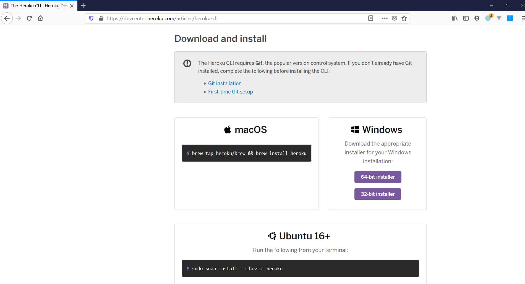Viewport: 525px width, 284px height.
Task: Go back to the previous page
Action: (7, 18)
